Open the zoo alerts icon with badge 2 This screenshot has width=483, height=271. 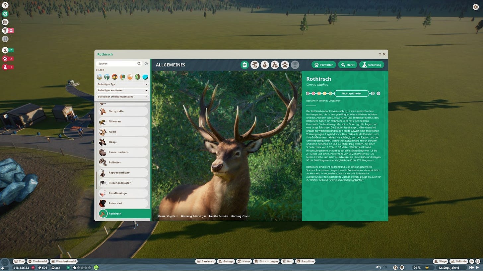point(5,50)
